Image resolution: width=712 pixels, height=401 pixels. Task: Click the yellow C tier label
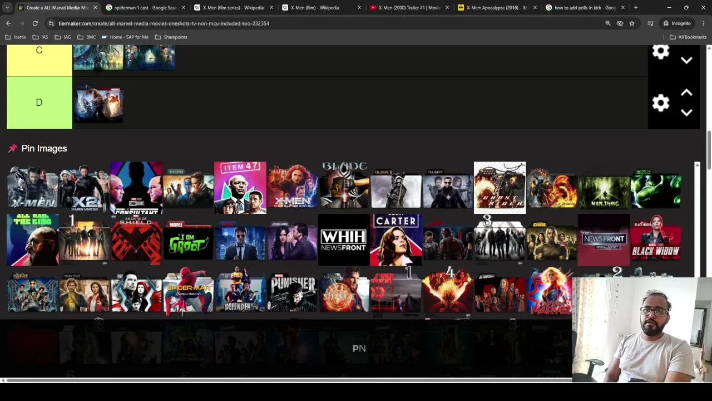(39, 60)
